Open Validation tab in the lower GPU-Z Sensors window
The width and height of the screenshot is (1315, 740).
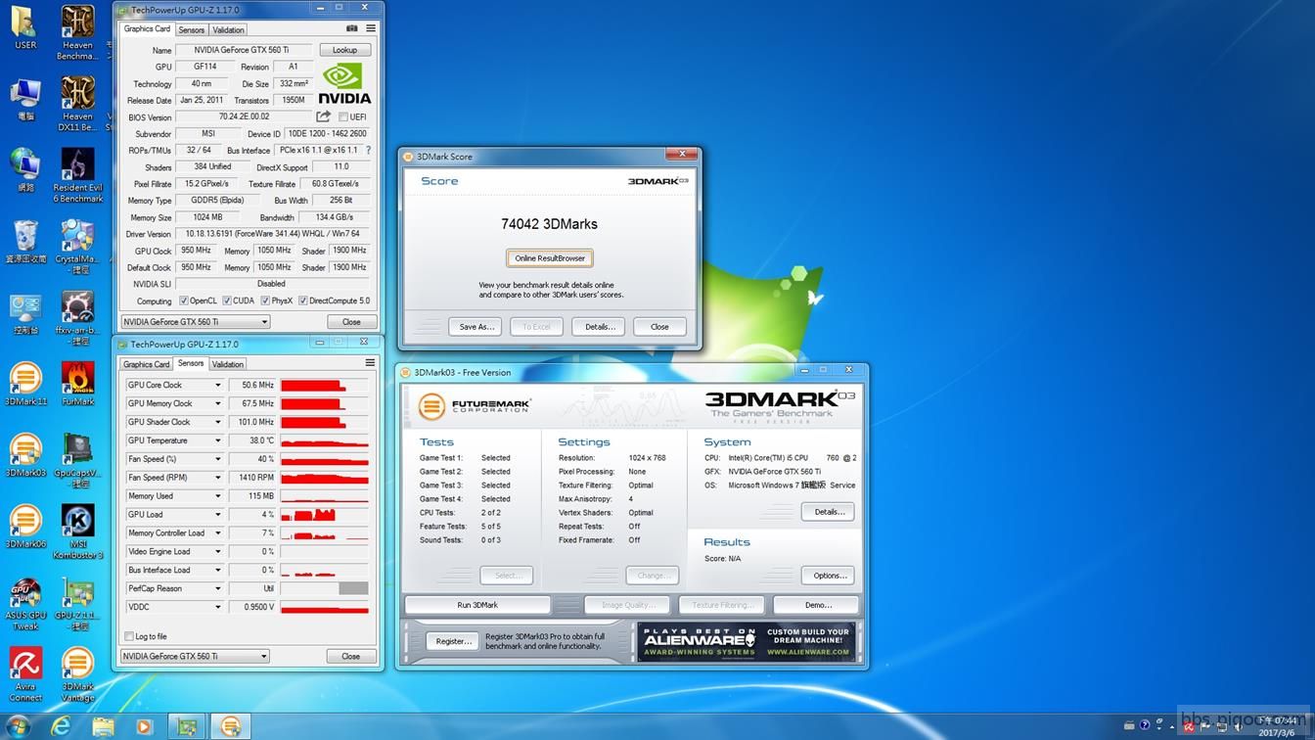pos(228,364)
